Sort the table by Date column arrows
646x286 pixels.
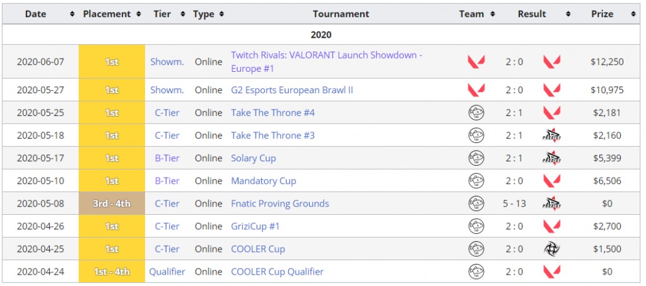click(x=73, y=14)
